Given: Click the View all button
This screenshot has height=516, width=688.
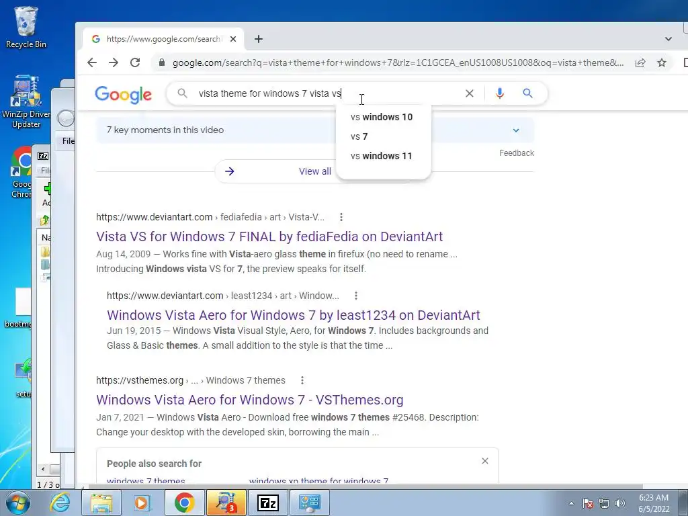Looking at the screenshot, I should [314, 171].
